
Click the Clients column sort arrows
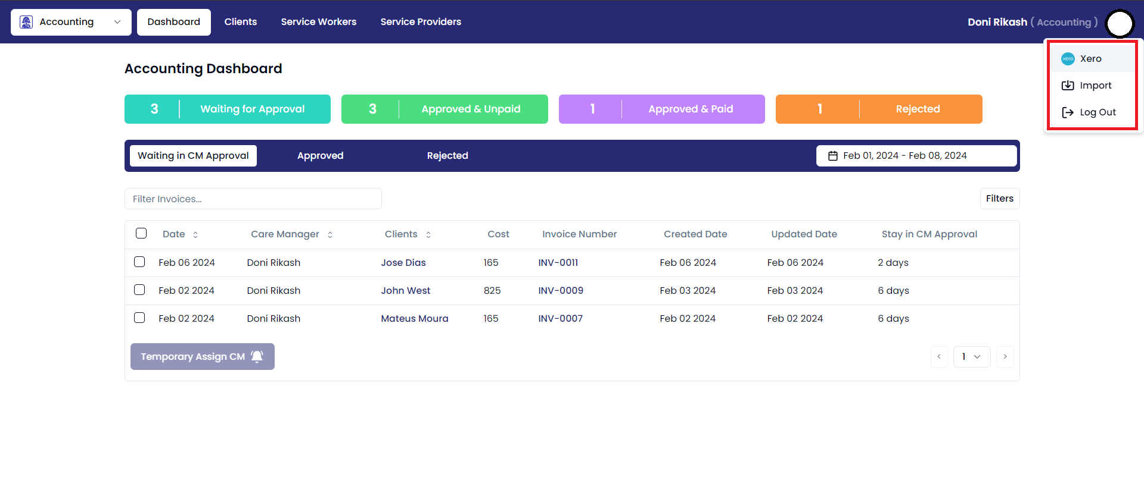click(x=428, y=235)
